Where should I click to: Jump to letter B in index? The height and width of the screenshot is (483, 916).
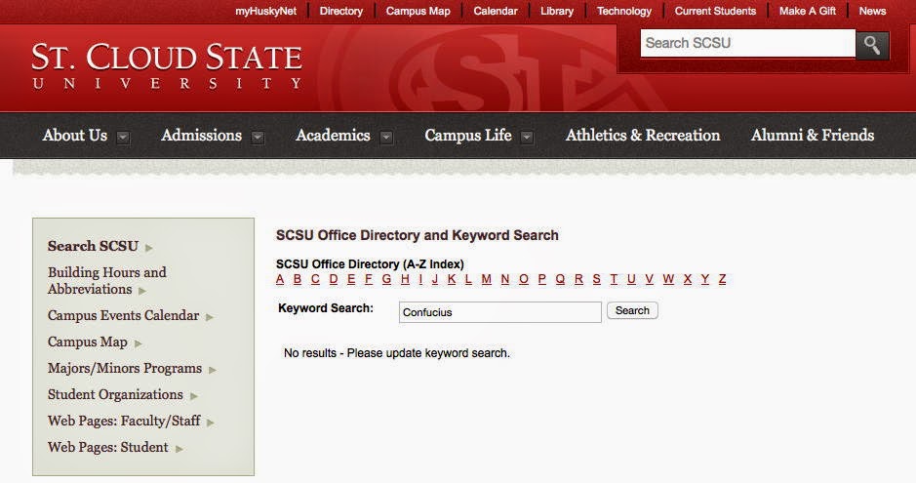[298, 279]
